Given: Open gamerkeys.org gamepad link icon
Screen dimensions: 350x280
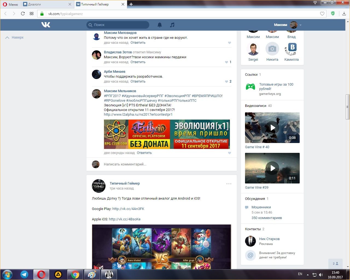Looking at the screenshot, I should (250, 87).
